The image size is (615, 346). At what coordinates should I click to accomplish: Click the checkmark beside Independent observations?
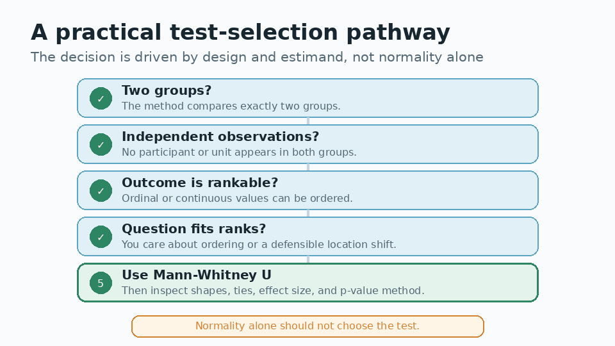click(x=101, y=144)
